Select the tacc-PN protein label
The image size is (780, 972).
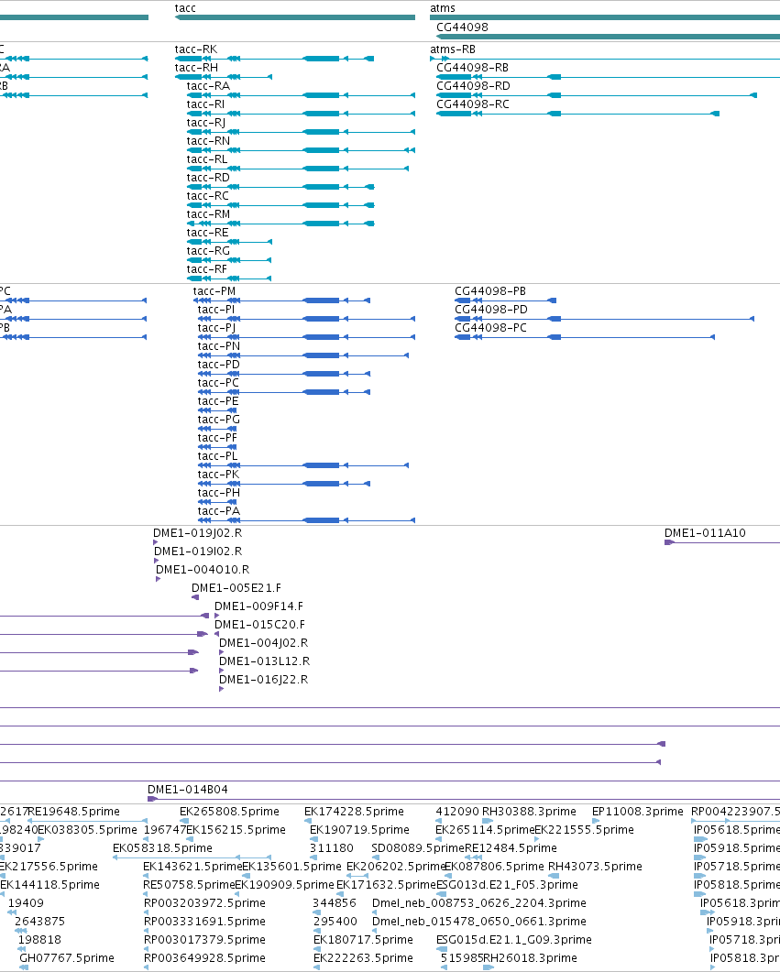[x=219, y=346]
